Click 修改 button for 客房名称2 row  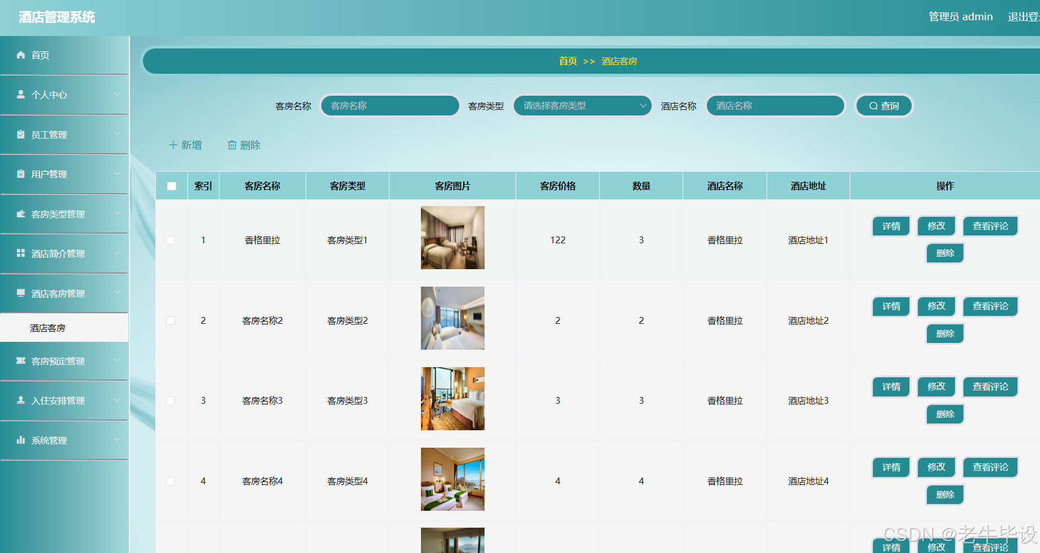click(936, 306)
